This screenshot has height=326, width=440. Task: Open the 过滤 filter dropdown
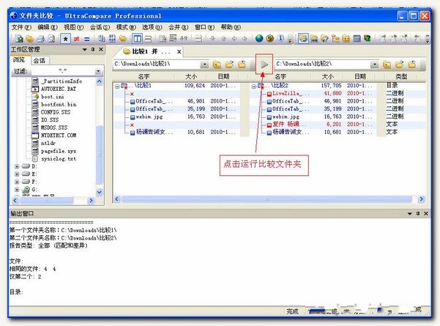[x=98, y=71]
